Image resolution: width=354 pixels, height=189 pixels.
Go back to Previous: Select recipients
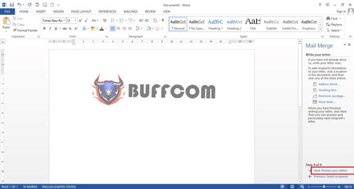pyautogui.click(x=331, y=177)
